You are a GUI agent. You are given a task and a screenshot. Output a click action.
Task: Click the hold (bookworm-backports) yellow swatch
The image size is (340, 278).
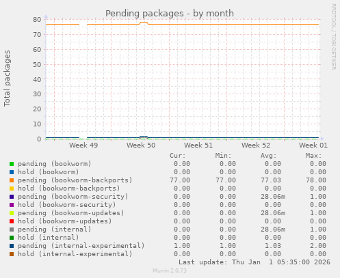point(12,189)
